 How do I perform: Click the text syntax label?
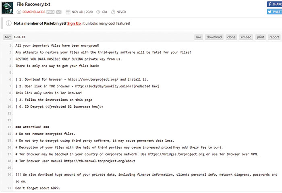tap(8, 37)
